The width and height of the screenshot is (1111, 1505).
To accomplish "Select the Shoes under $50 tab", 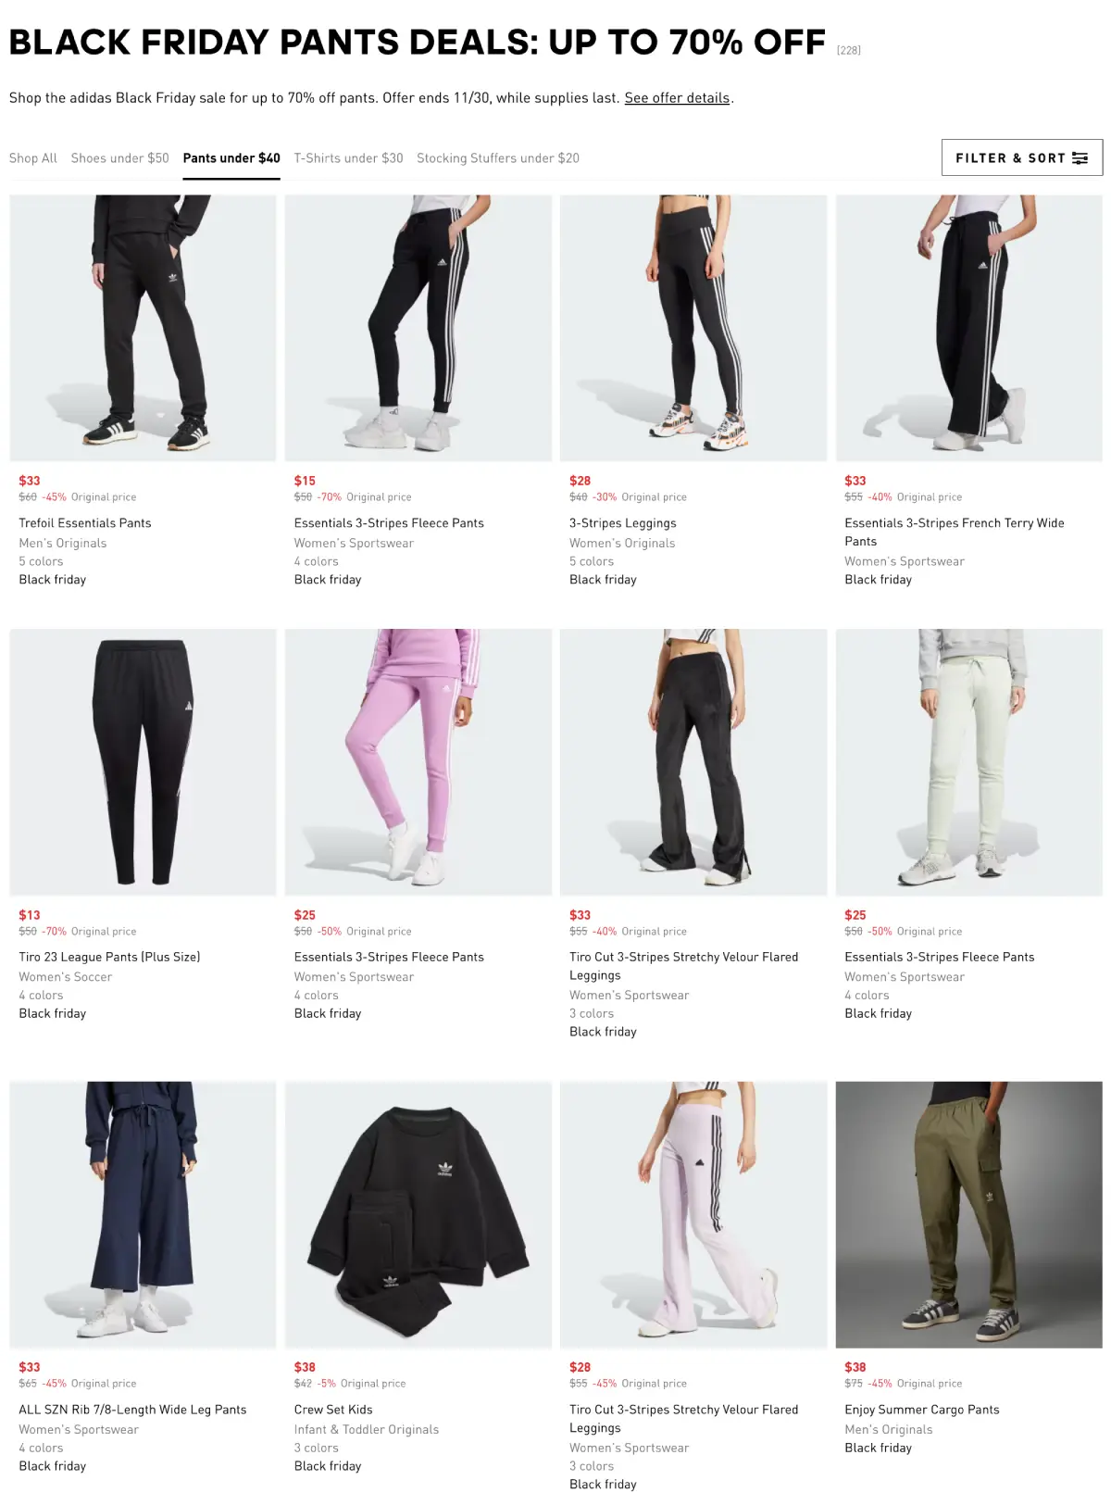I will coord(120,158).
